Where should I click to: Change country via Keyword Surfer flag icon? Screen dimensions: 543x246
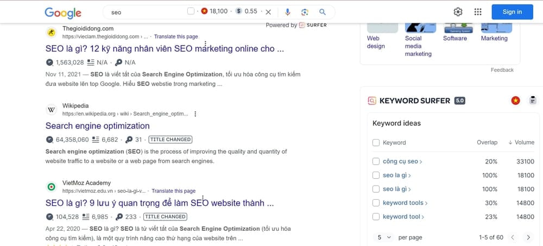click(x=516, y=101)
